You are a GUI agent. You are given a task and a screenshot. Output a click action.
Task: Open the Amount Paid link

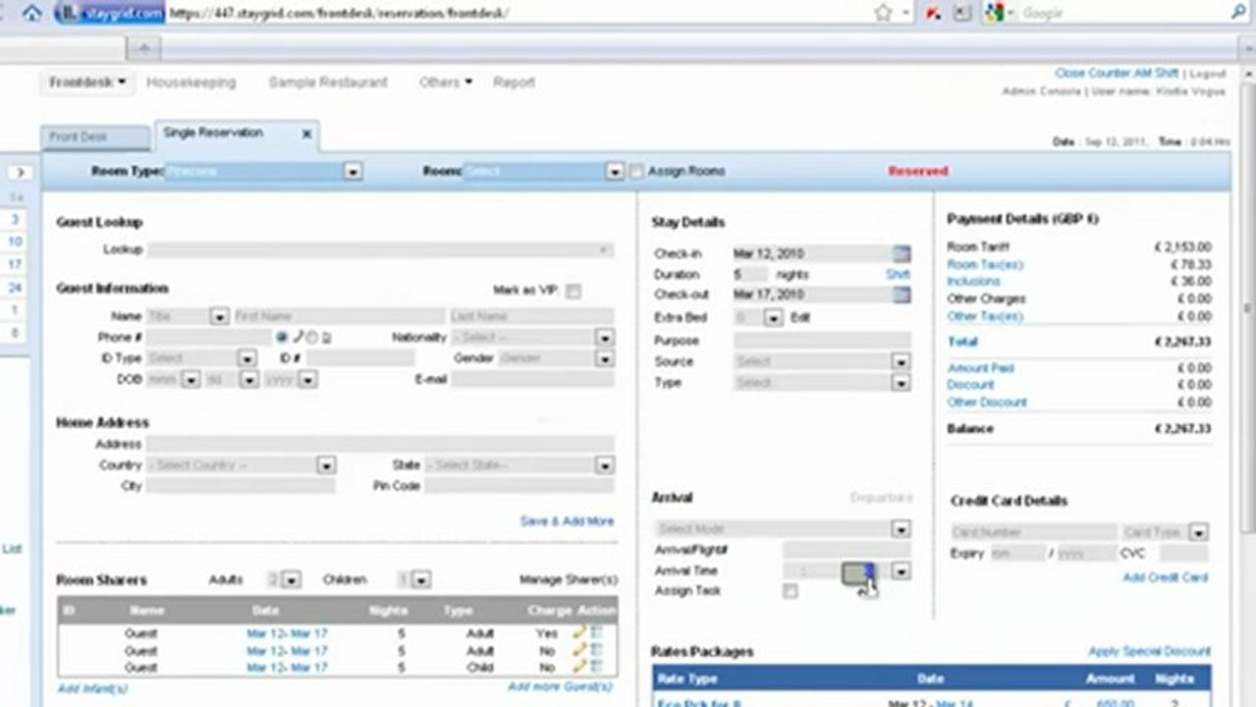click(980, 368)
